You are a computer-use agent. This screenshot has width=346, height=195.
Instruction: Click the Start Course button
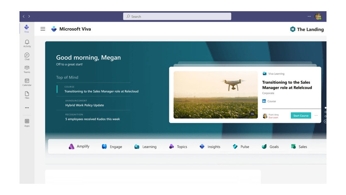click(x=301, y=116)
